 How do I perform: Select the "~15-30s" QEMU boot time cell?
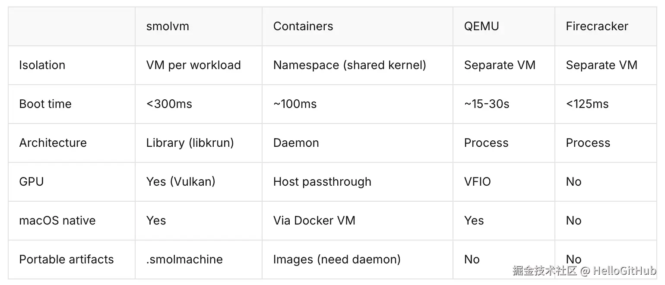487,104
